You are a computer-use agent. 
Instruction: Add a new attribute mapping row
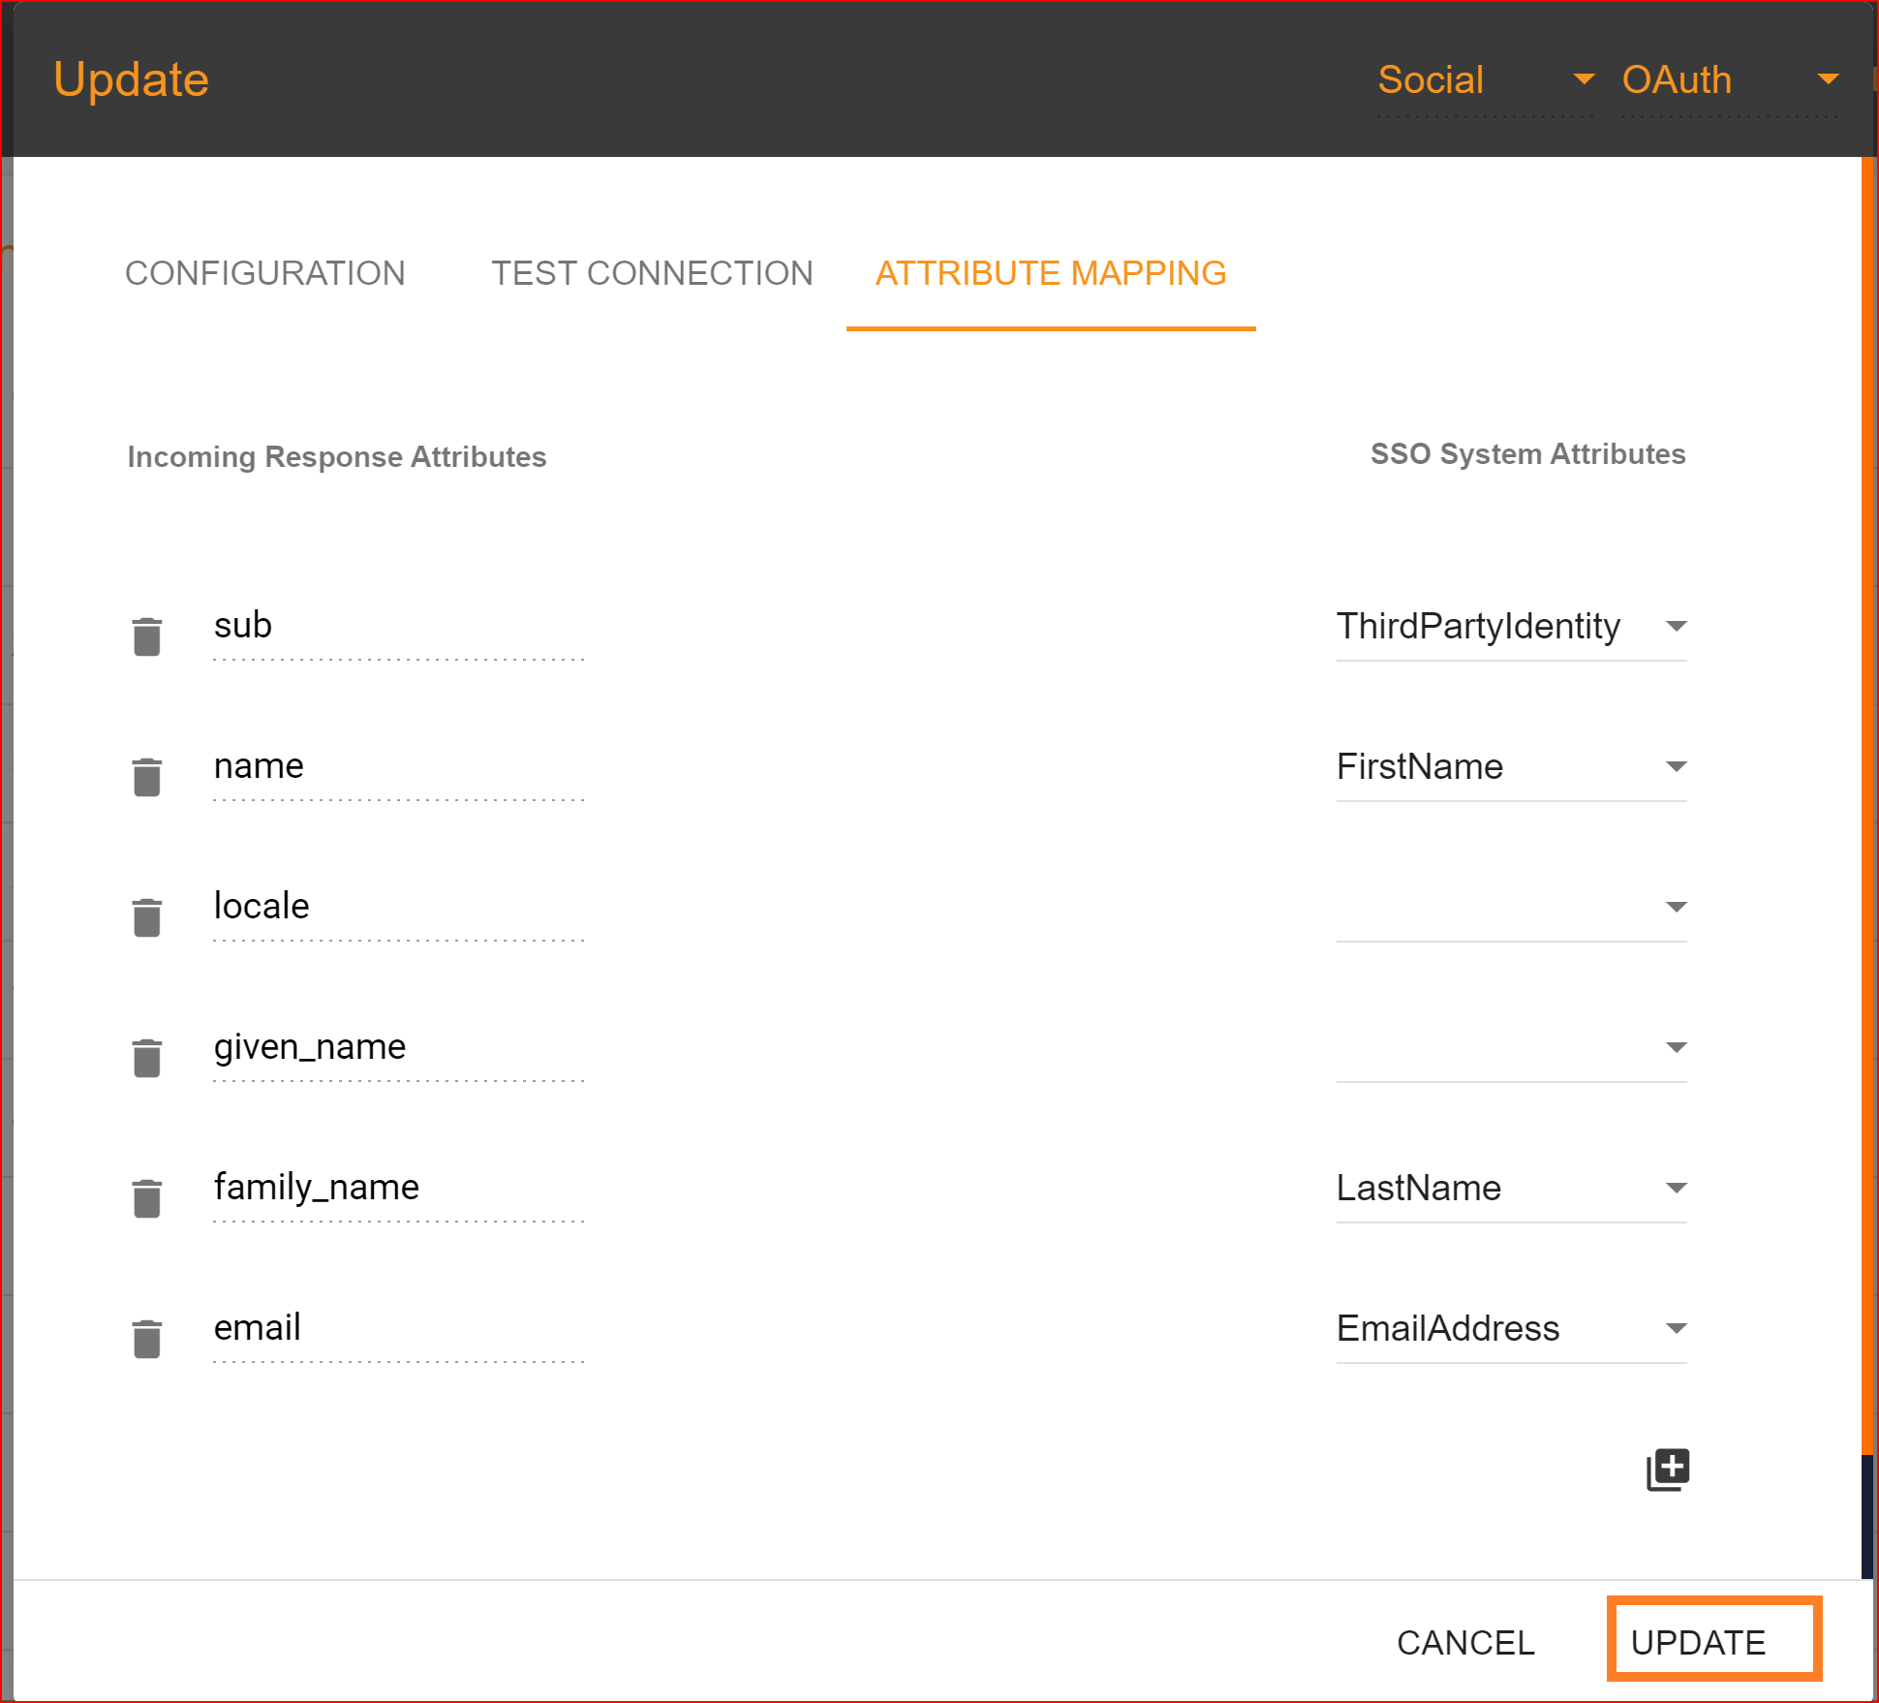click(x=1667, y=1470)
